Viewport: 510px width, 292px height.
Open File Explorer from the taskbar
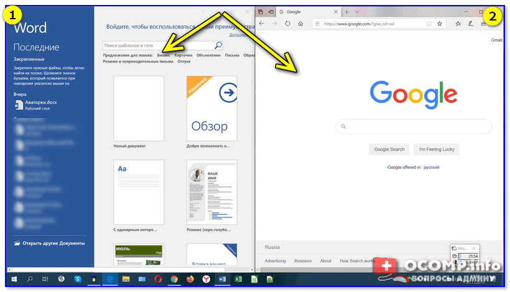tap(126, 279)
